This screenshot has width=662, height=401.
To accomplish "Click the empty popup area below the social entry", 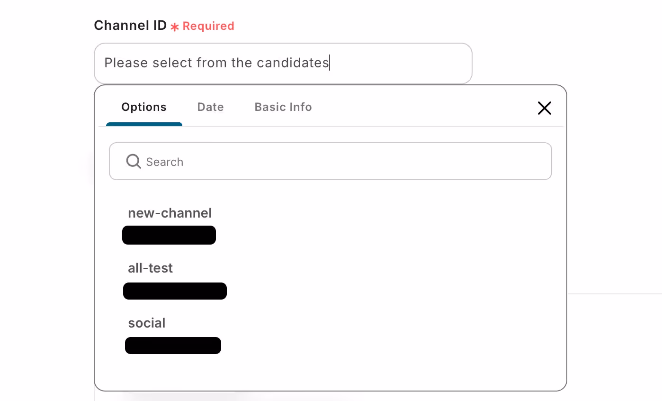I will click(x=331, y=372).
